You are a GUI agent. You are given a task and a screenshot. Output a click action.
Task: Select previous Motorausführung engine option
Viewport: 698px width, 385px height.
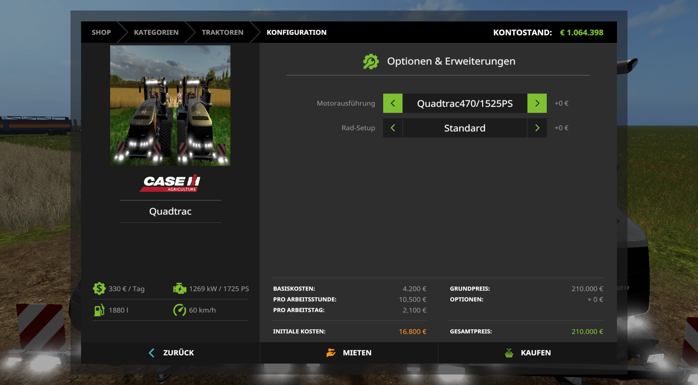[393, 103]
